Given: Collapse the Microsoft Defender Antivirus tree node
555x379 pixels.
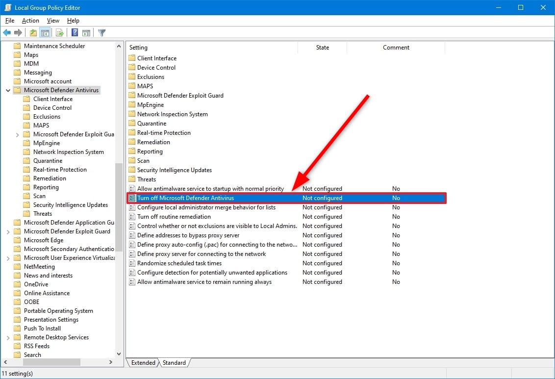Looking at the screenshot, I should click(8, 90).
